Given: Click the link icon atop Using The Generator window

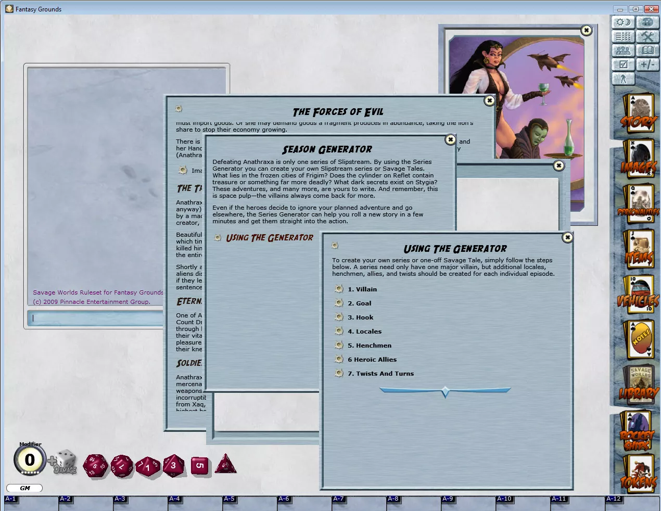Looking at the screenshot, I should (335, 245).
